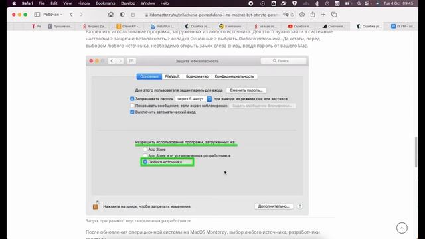
Task: Click the 'Дополнительно...' button
Action: pos(274,206)
